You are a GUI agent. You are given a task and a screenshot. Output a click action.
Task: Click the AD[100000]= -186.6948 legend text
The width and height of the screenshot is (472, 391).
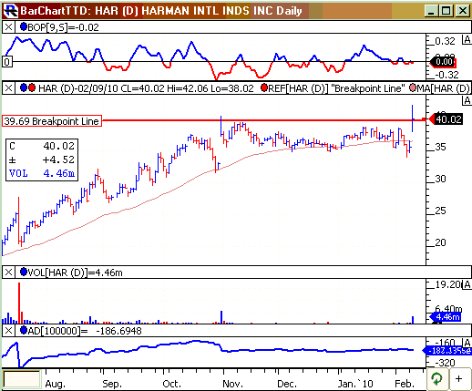pos(85,331)
